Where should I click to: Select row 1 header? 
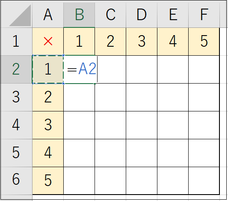pos(16,42)
